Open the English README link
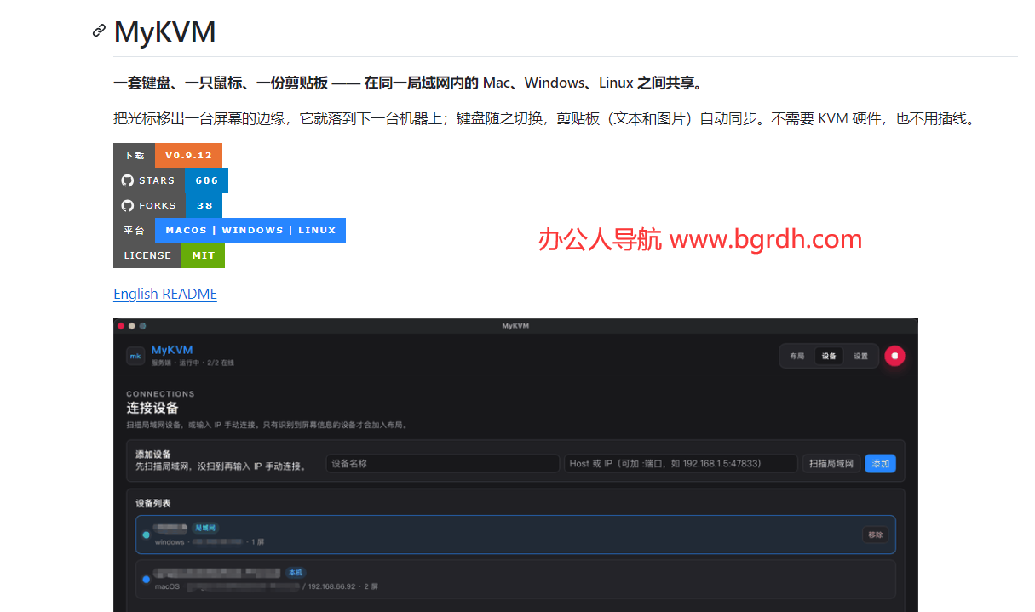 click(x=165, y=294)
